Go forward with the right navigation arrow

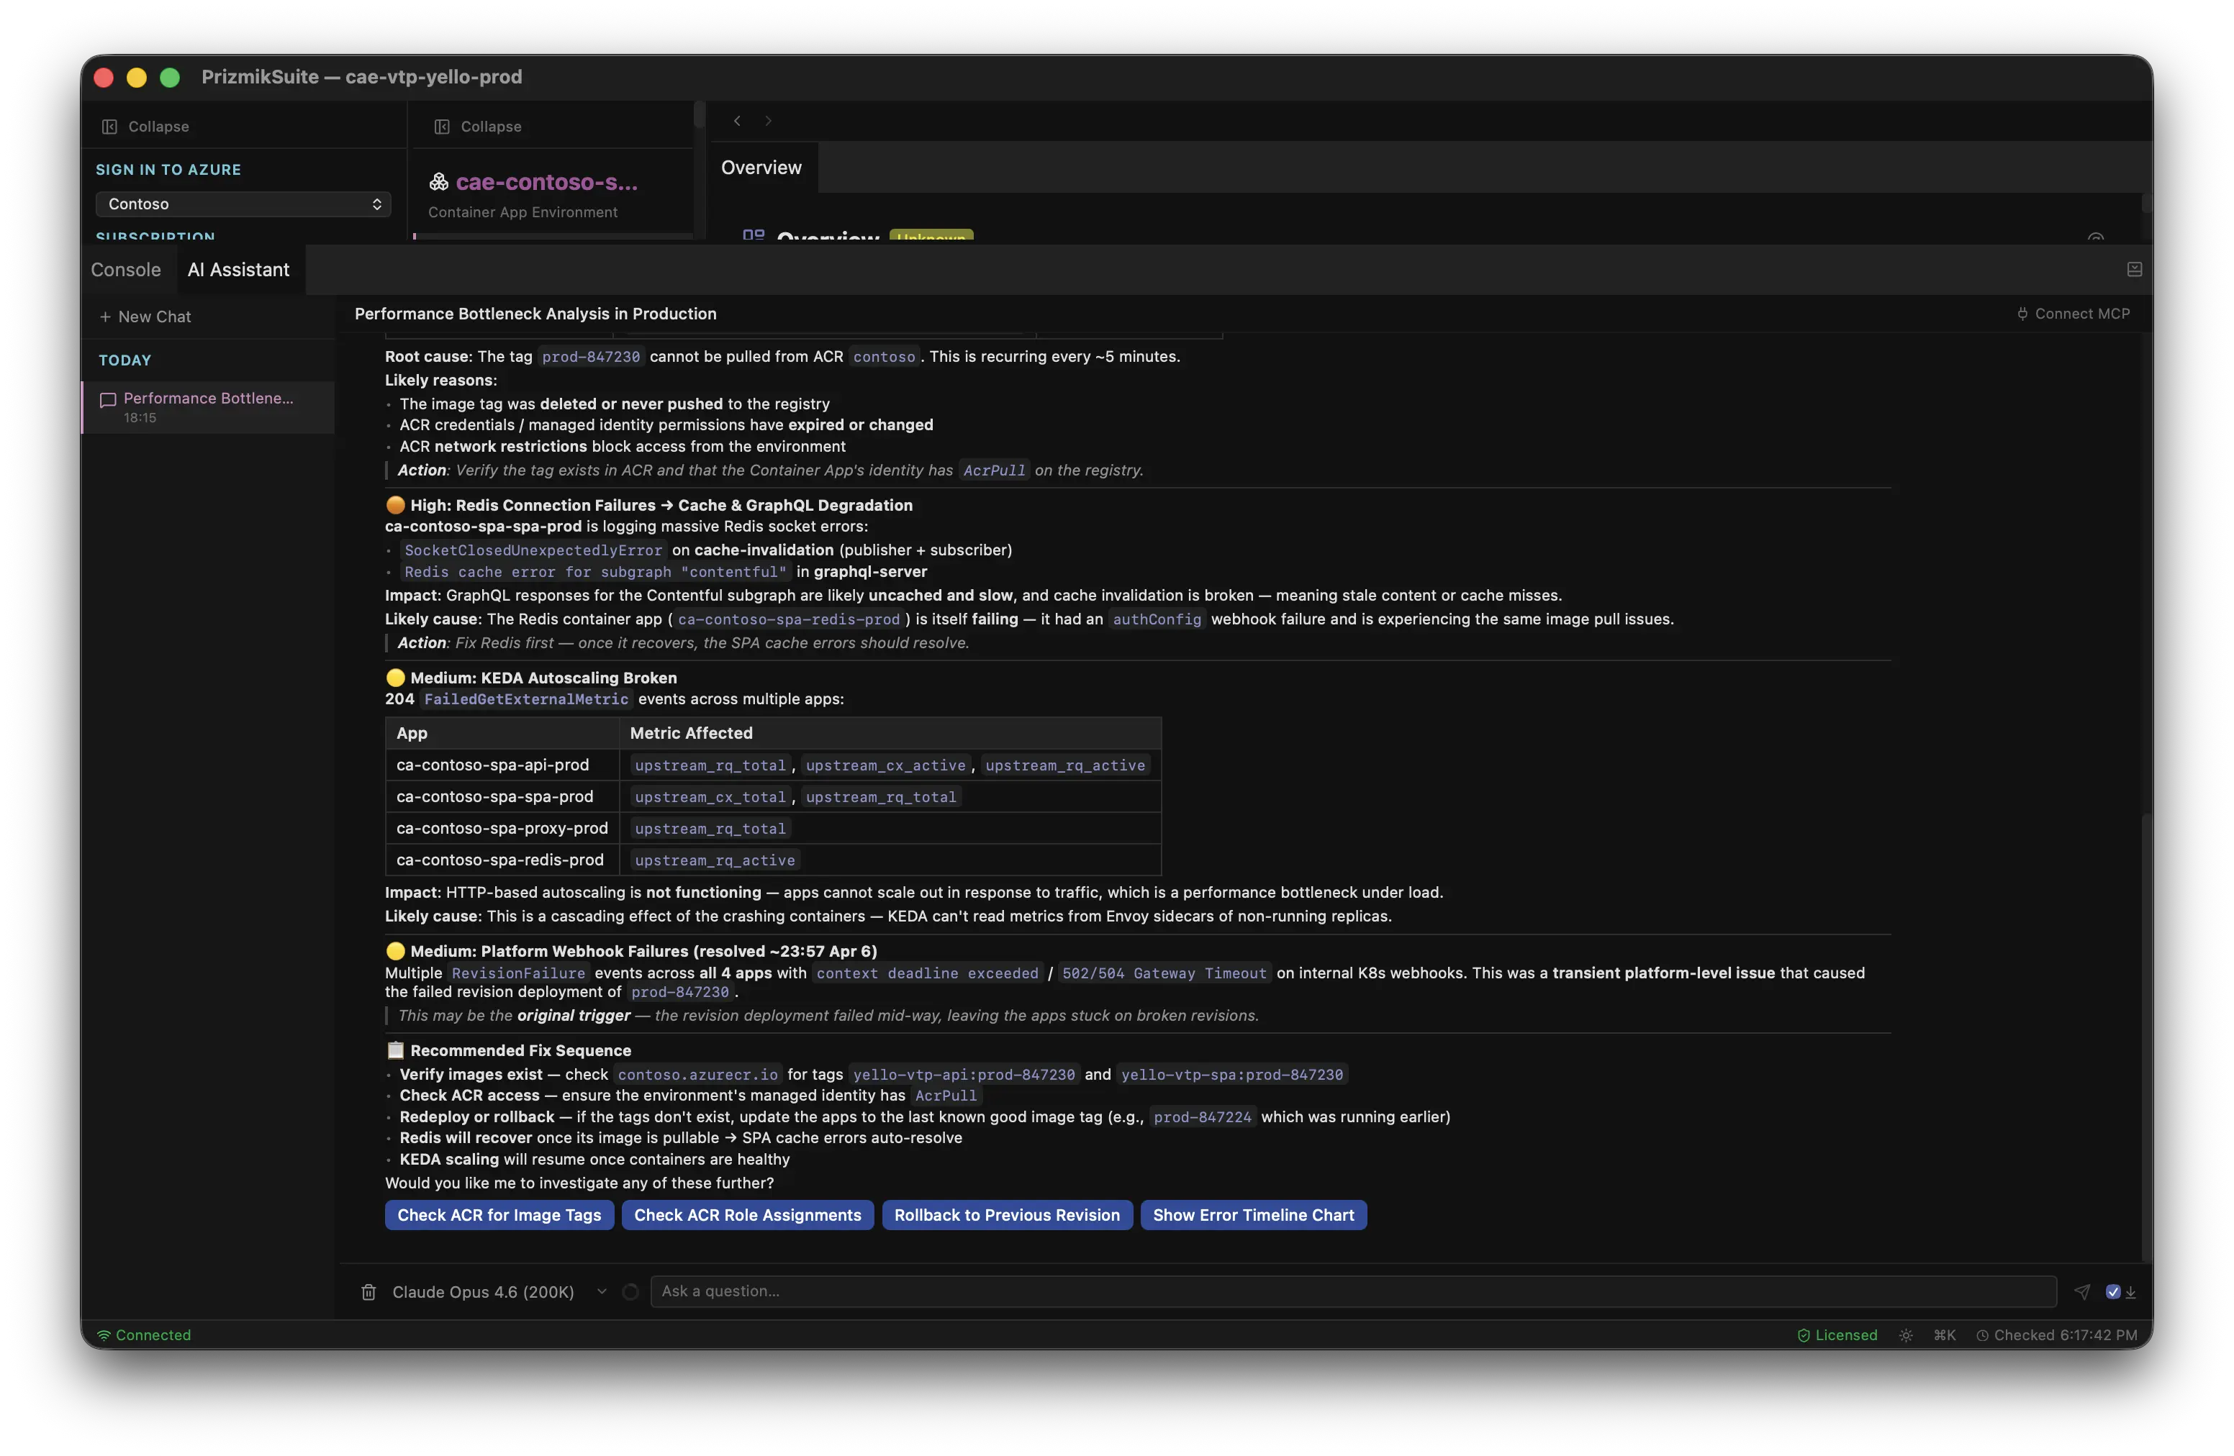pyautogui.click(x=769, y=121)
